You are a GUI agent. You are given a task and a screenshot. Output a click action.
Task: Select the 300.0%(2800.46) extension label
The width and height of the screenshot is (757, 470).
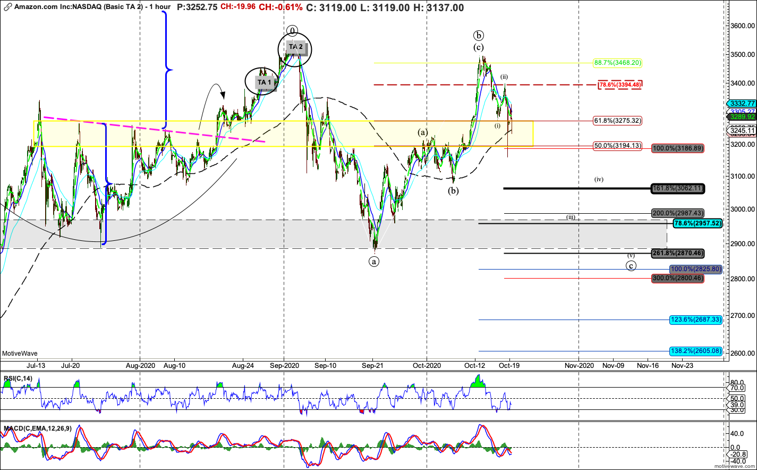[x=678, y=278]
